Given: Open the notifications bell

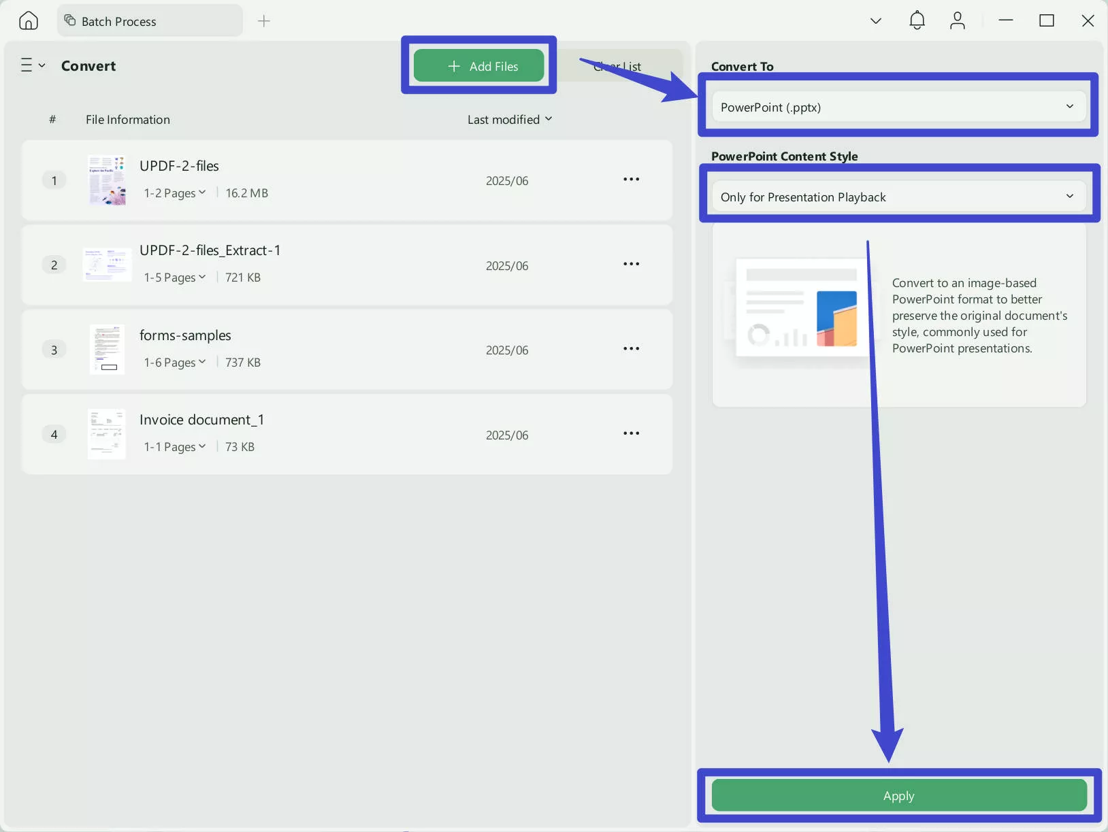Looking at the screenshot, I should pyautogui.click(x=917, y=20).
